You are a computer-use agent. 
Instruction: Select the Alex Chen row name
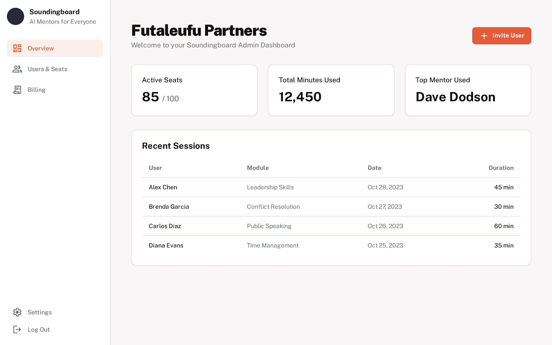163,187
